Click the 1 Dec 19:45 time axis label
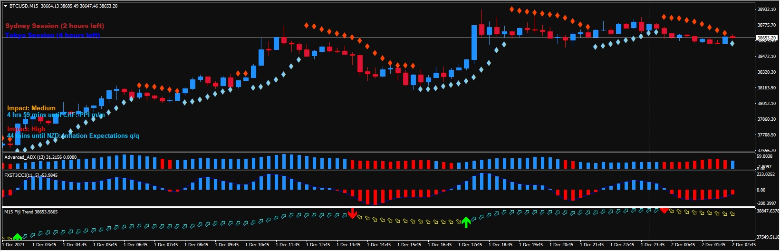Image resolution: width=780 pixels, height=251 pixels. click(x=531, y=245)
